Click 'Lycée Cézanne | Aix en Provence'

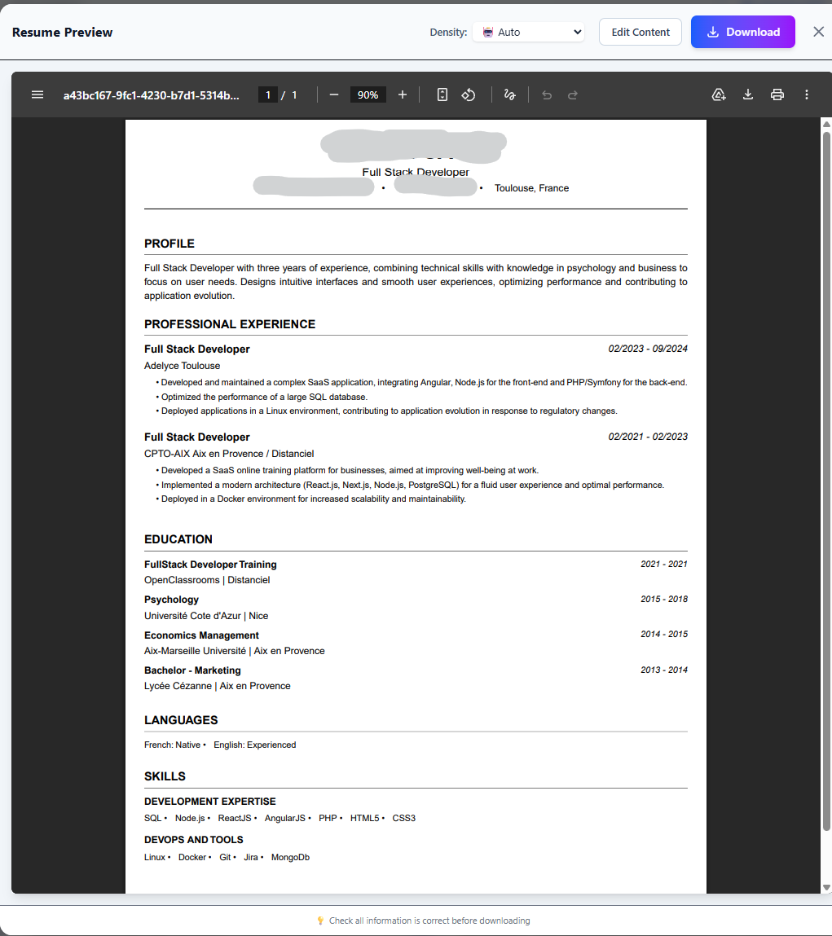click(217, 686)
